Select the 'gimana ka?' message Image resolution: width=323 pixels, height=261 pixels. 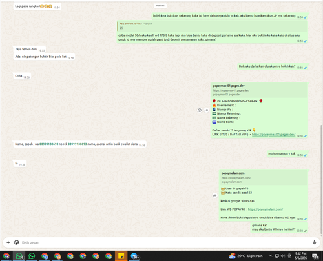point(280,227)
